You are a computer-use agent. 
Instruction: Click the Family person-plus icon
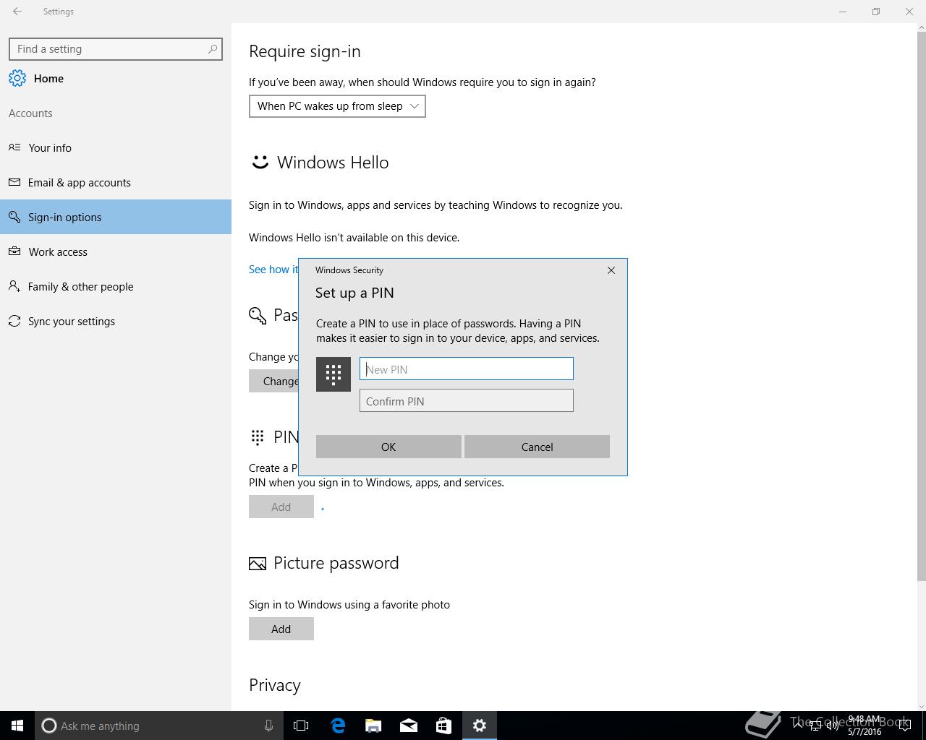pos(14,286)
